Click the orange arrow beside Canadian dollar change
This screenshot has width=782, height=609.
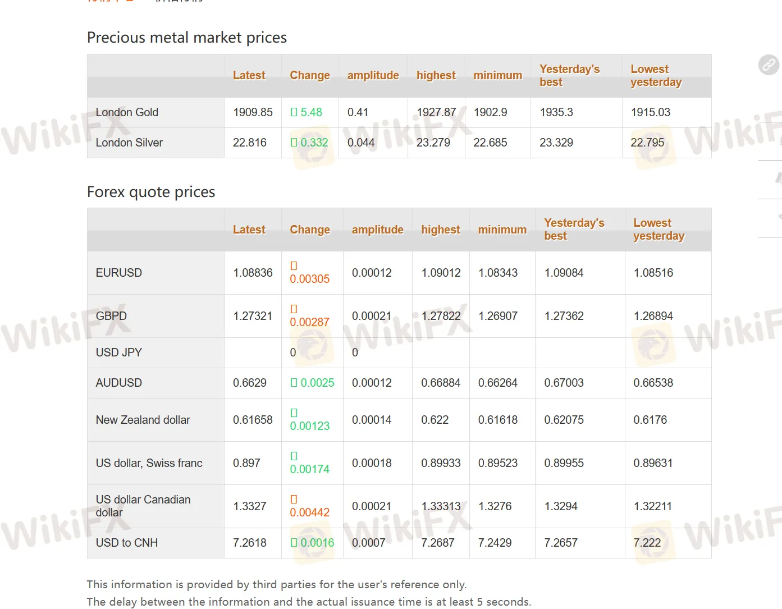(292, 500)
